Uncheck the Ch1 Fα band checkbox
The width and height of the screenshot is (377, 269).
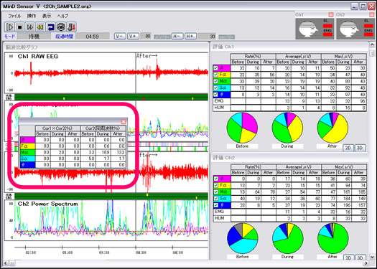click(x=215, y=75)
